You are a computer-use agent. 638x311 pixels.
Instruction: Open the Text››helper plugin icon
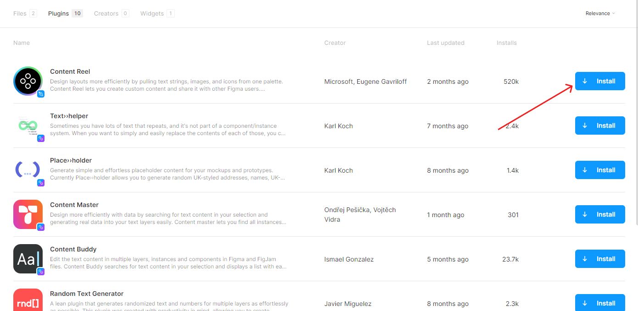click(x=28, y=125)
